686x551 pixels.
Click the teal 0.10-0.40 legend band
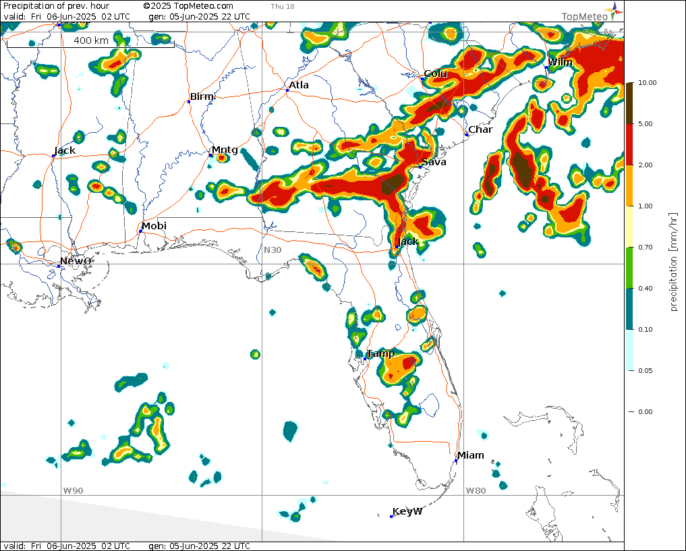click(x=629, y=309)
